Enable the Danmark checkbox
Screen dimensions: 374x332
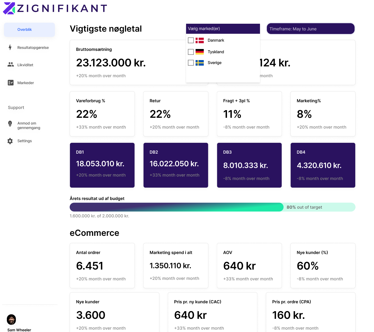pyautogui.click(x=191, y=40)
